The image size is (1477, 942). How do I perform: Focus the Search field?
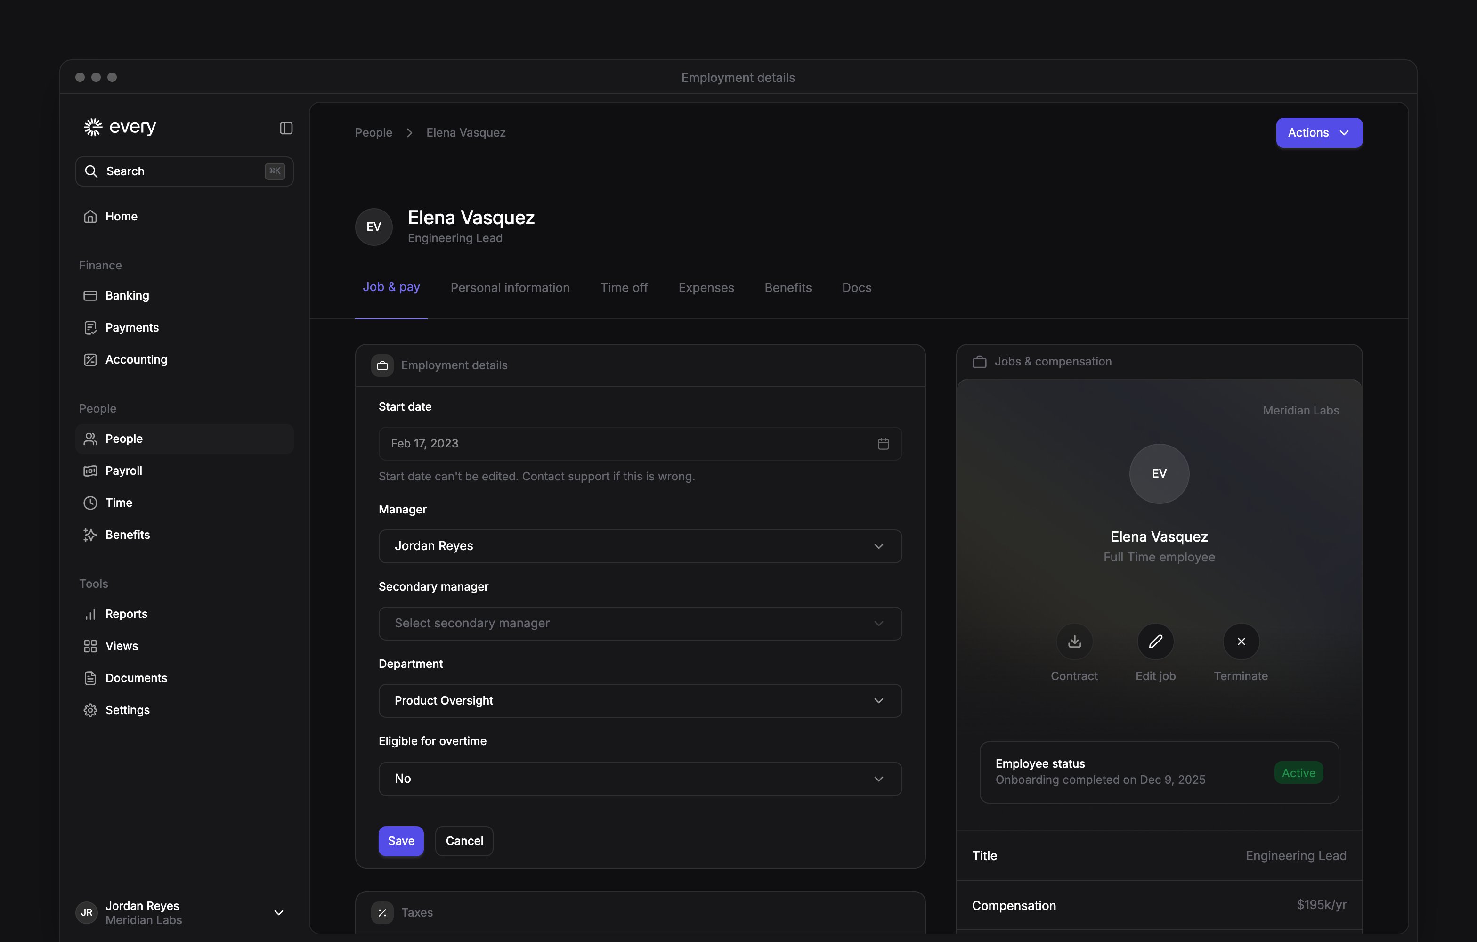pyautogui.click(x=184, y=171)
